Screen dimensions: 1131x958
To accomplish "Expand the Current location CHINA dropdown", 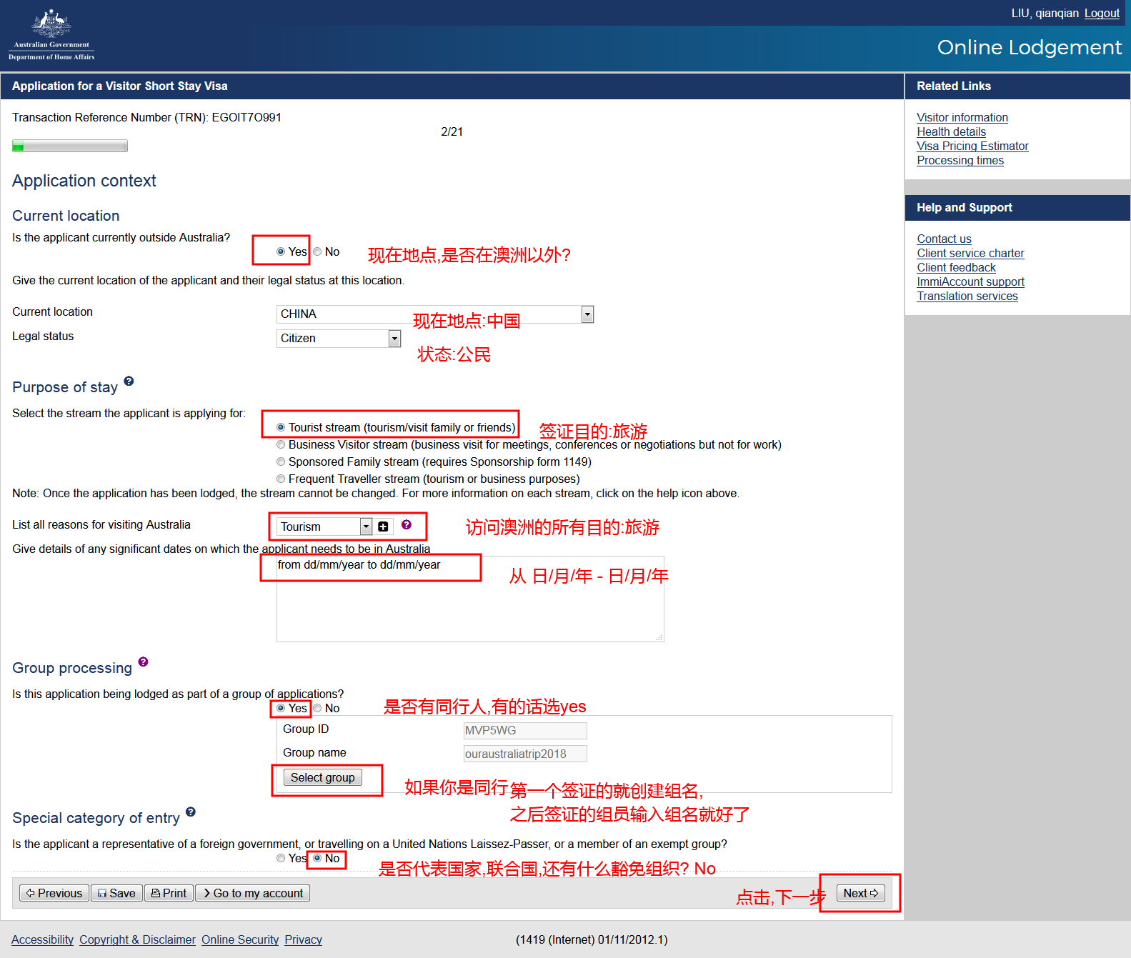I will pyautogui.click(x=587, y=314).
